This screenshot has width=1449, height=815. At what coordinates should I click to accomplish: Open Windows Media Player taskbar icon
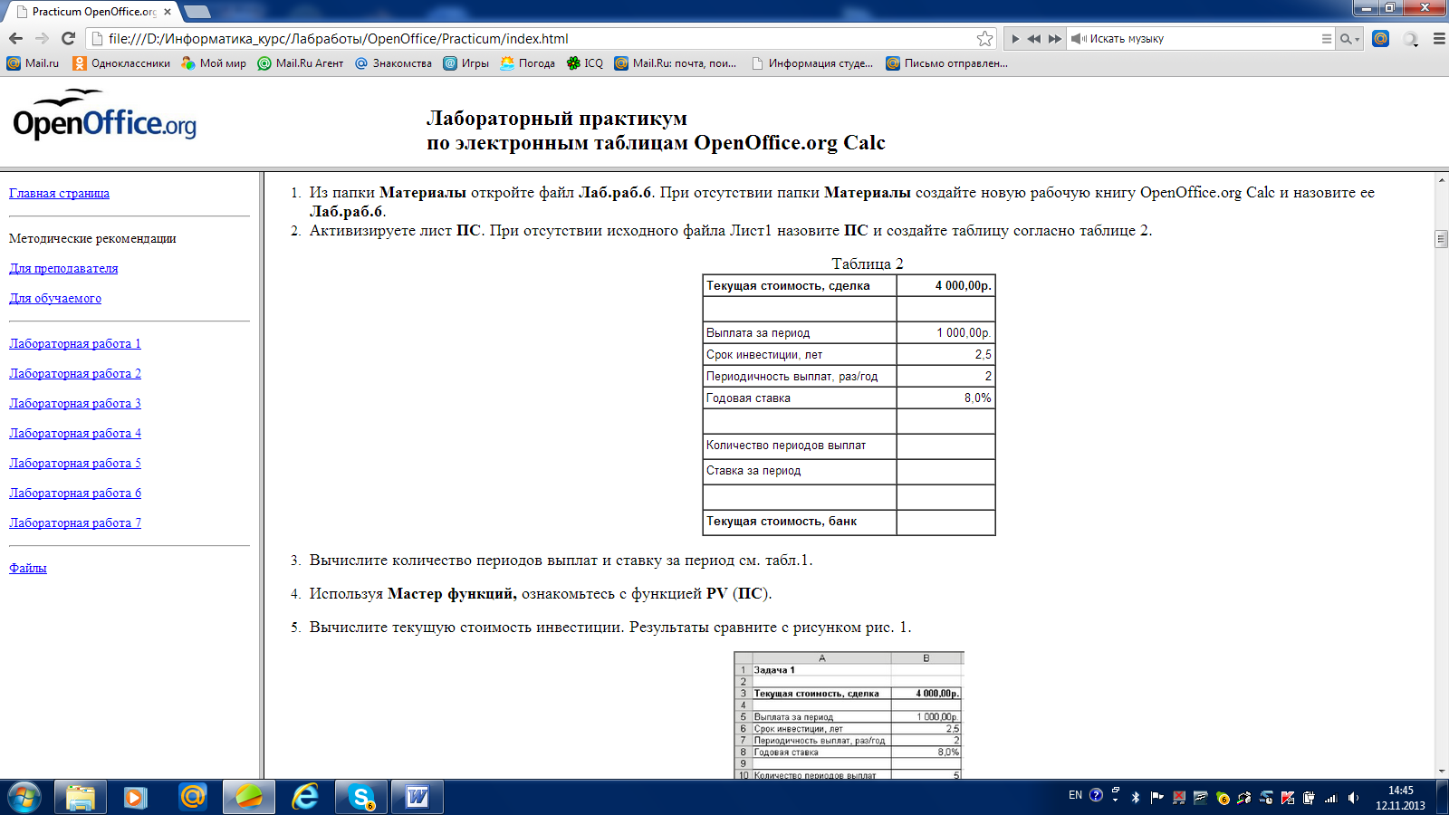coord(136,797)
